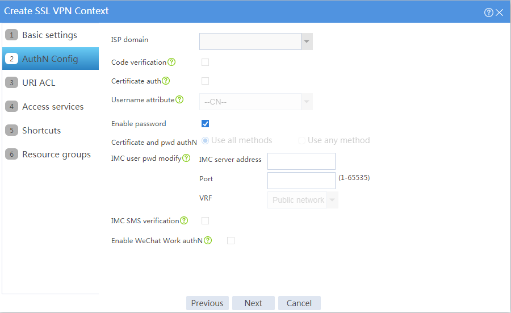Image resolution: width=511 pixels, height=313 pixels.
Task: Click the "Certificate and pwd authN" label
Action: (x=154, y=143)
